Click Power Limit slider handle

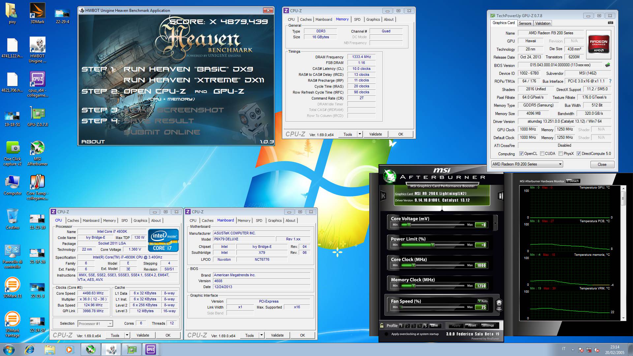click(433, 245)
